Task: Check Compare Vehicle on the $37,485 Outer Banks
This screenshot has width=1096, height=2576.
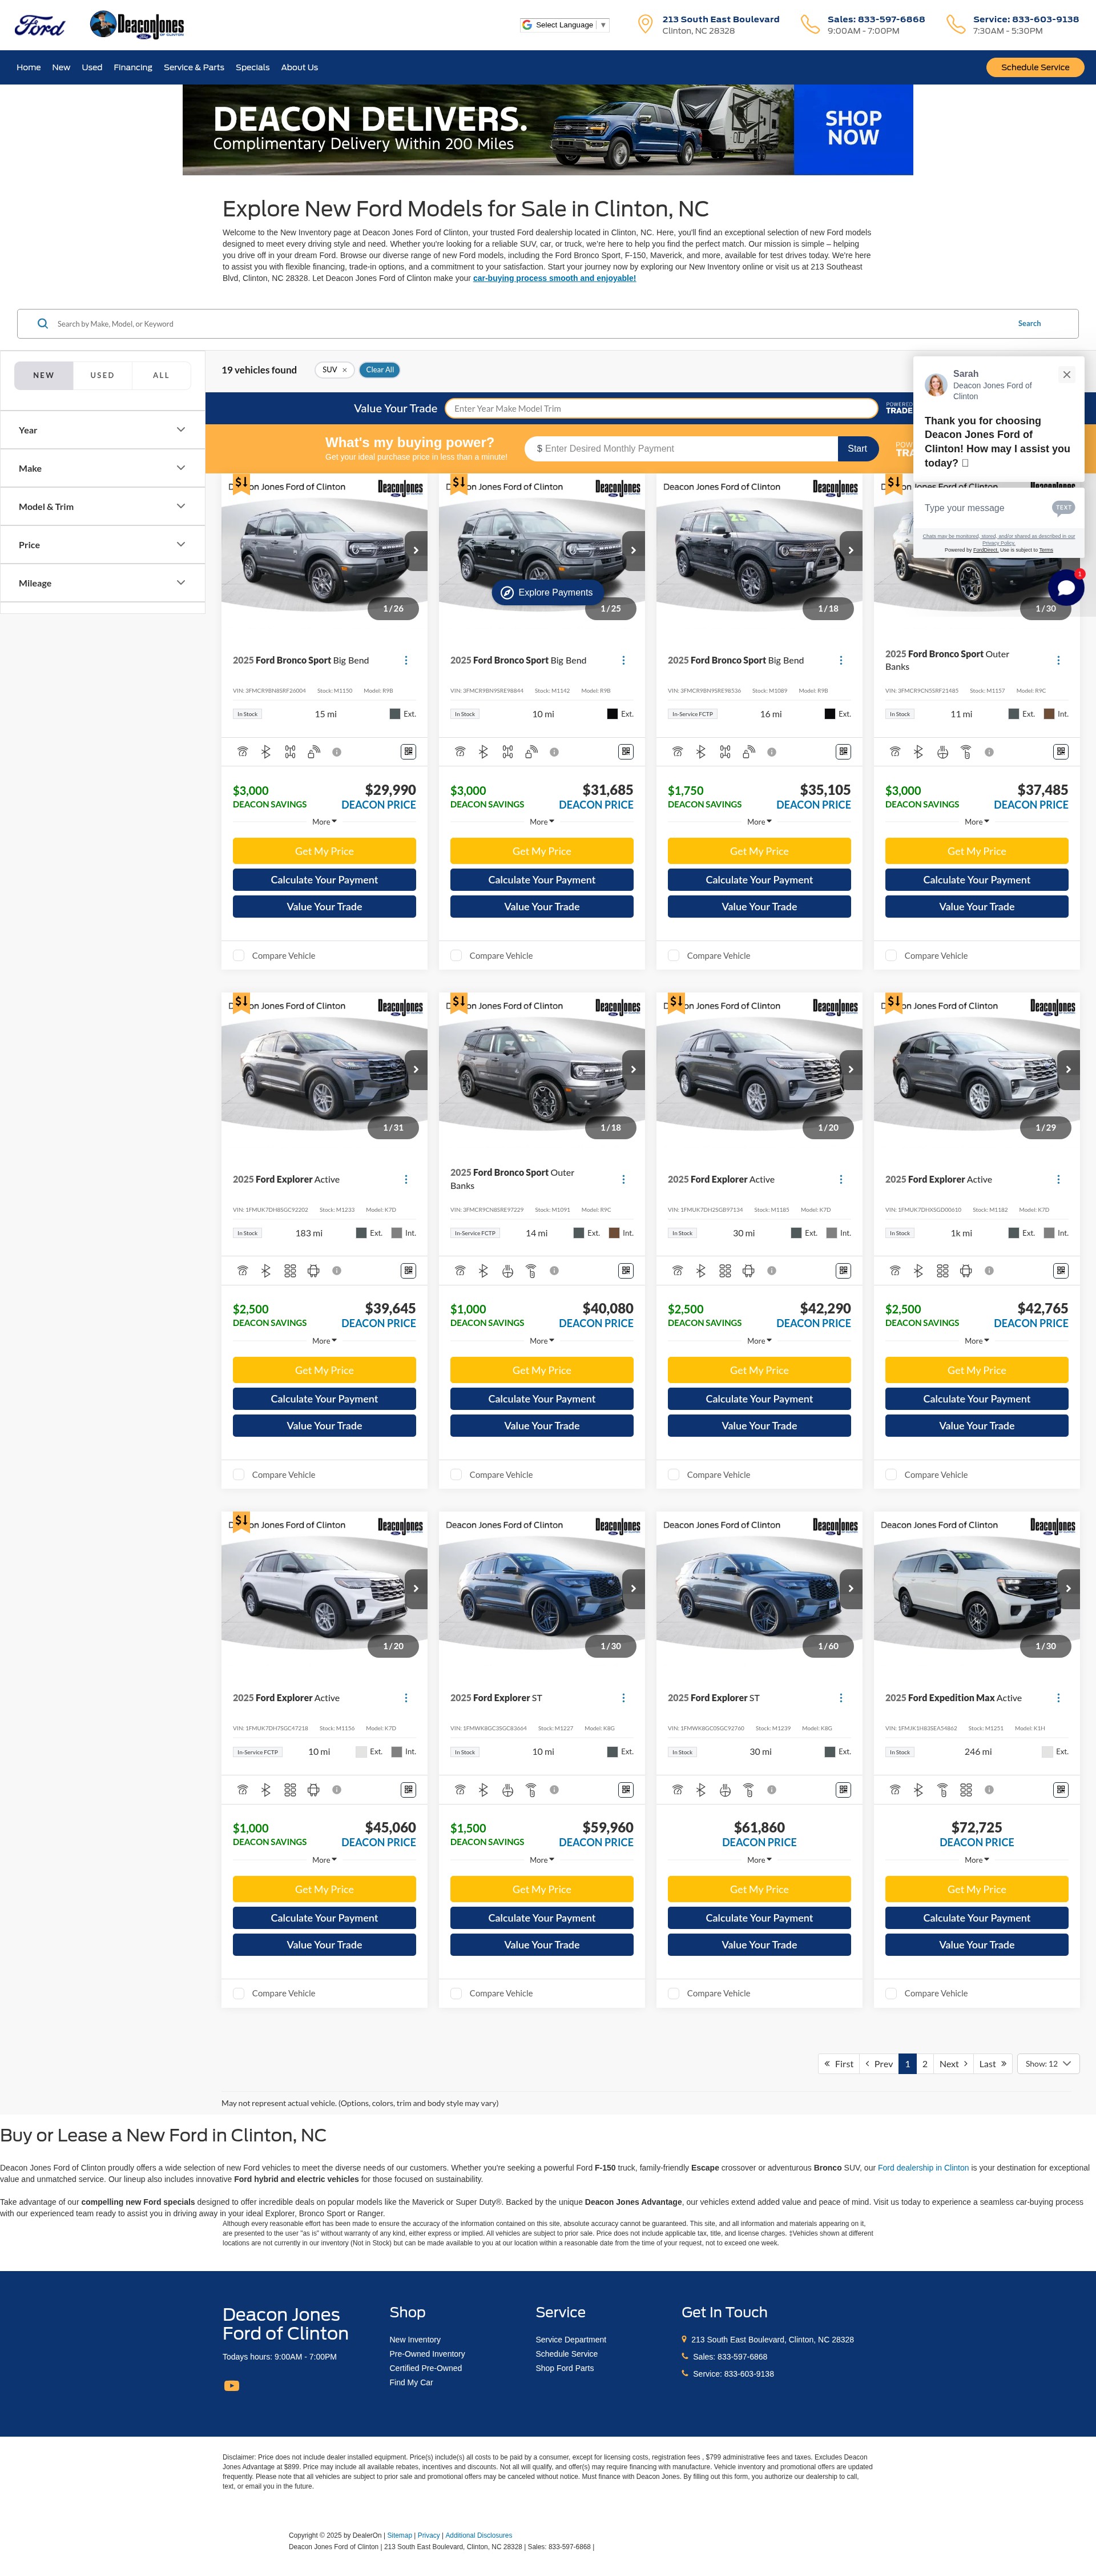Action: click(x=891, y=956)
